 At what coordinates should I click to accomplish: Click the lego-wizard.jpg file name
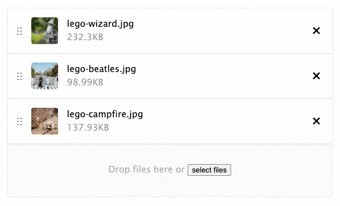coord(100,24)
